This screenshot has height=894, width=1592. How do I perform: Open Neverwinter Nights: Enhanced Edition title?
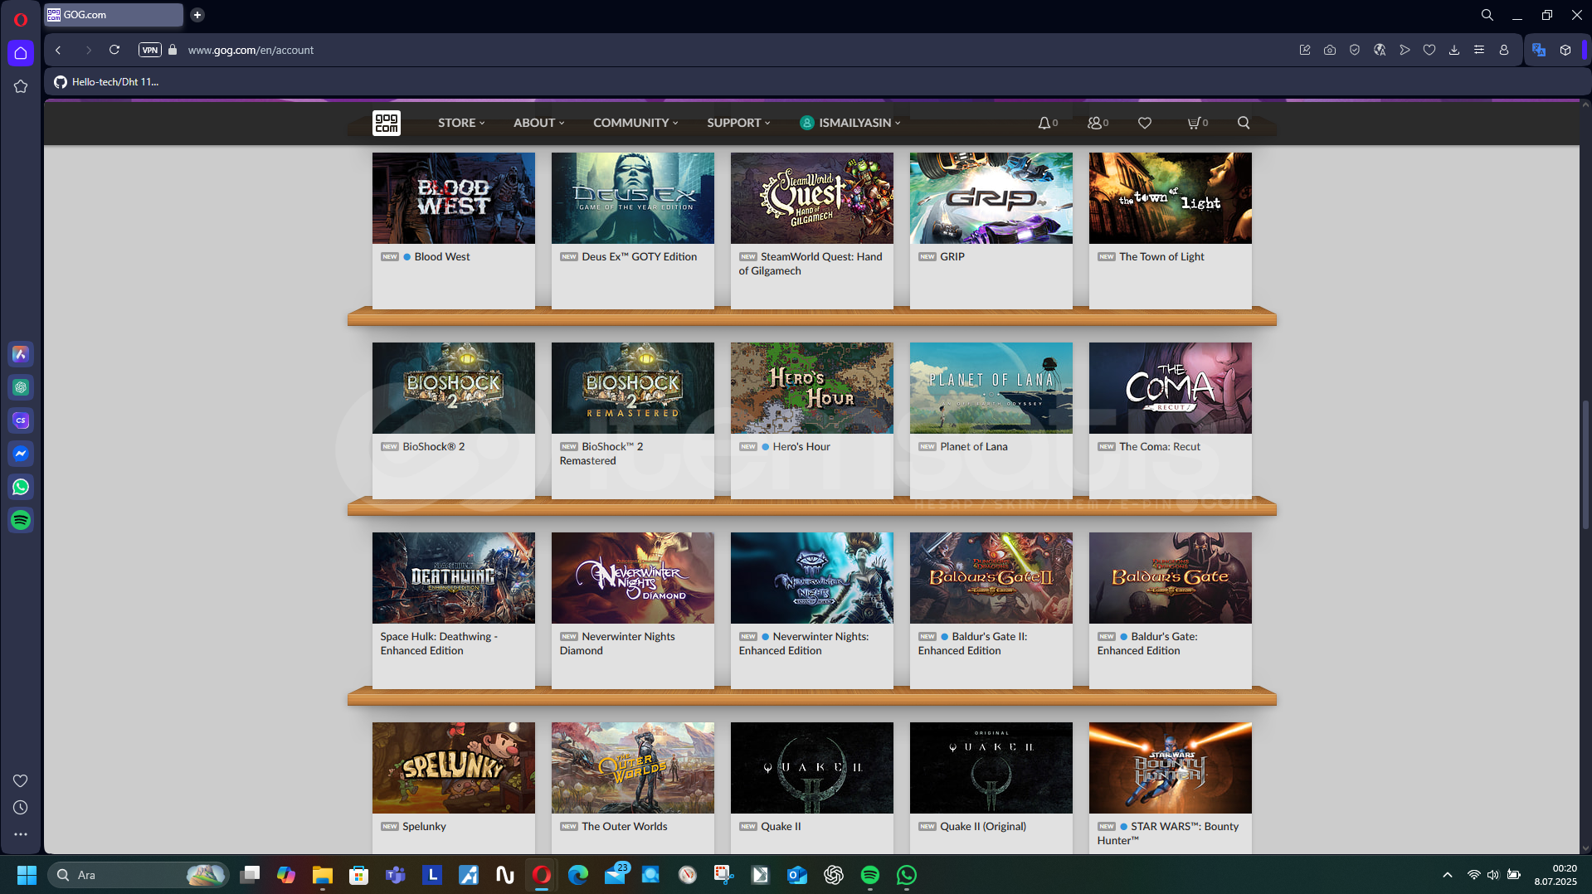click(803, 644)
